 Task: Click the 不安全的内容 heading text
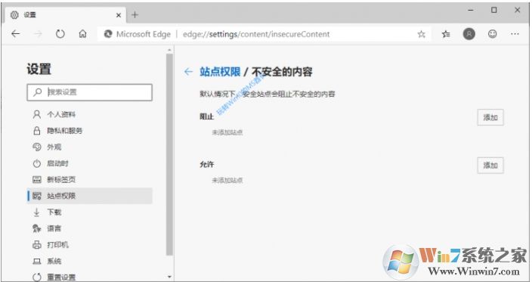[282, 72]
